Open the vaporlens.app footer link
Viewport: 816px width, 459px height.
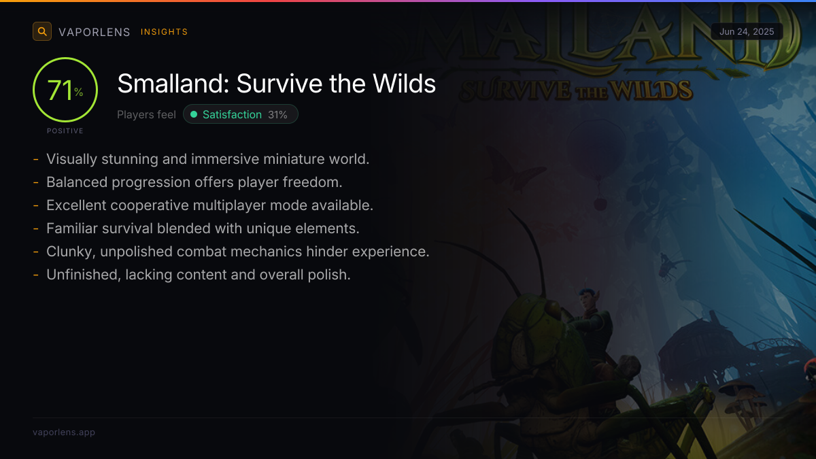64,432
